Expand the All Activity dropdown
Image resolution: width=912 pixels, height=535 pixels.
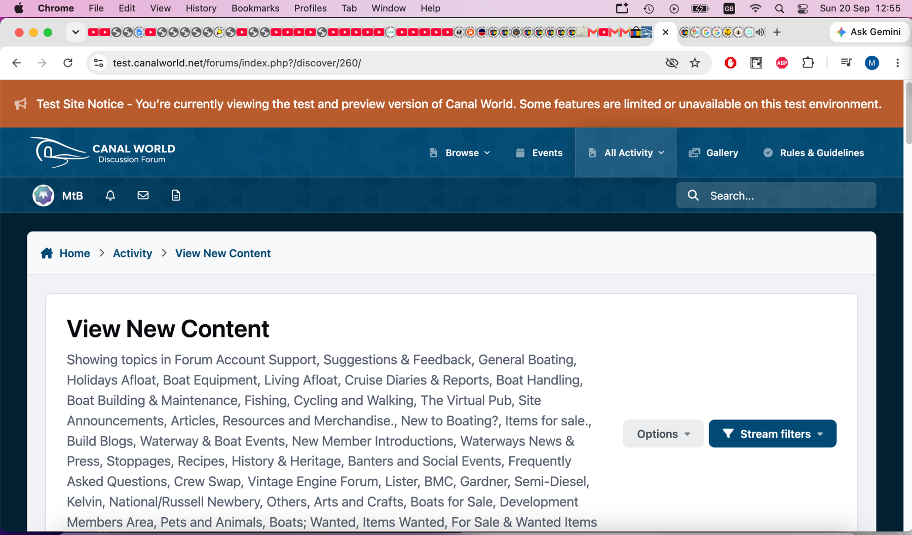[626, 152]
